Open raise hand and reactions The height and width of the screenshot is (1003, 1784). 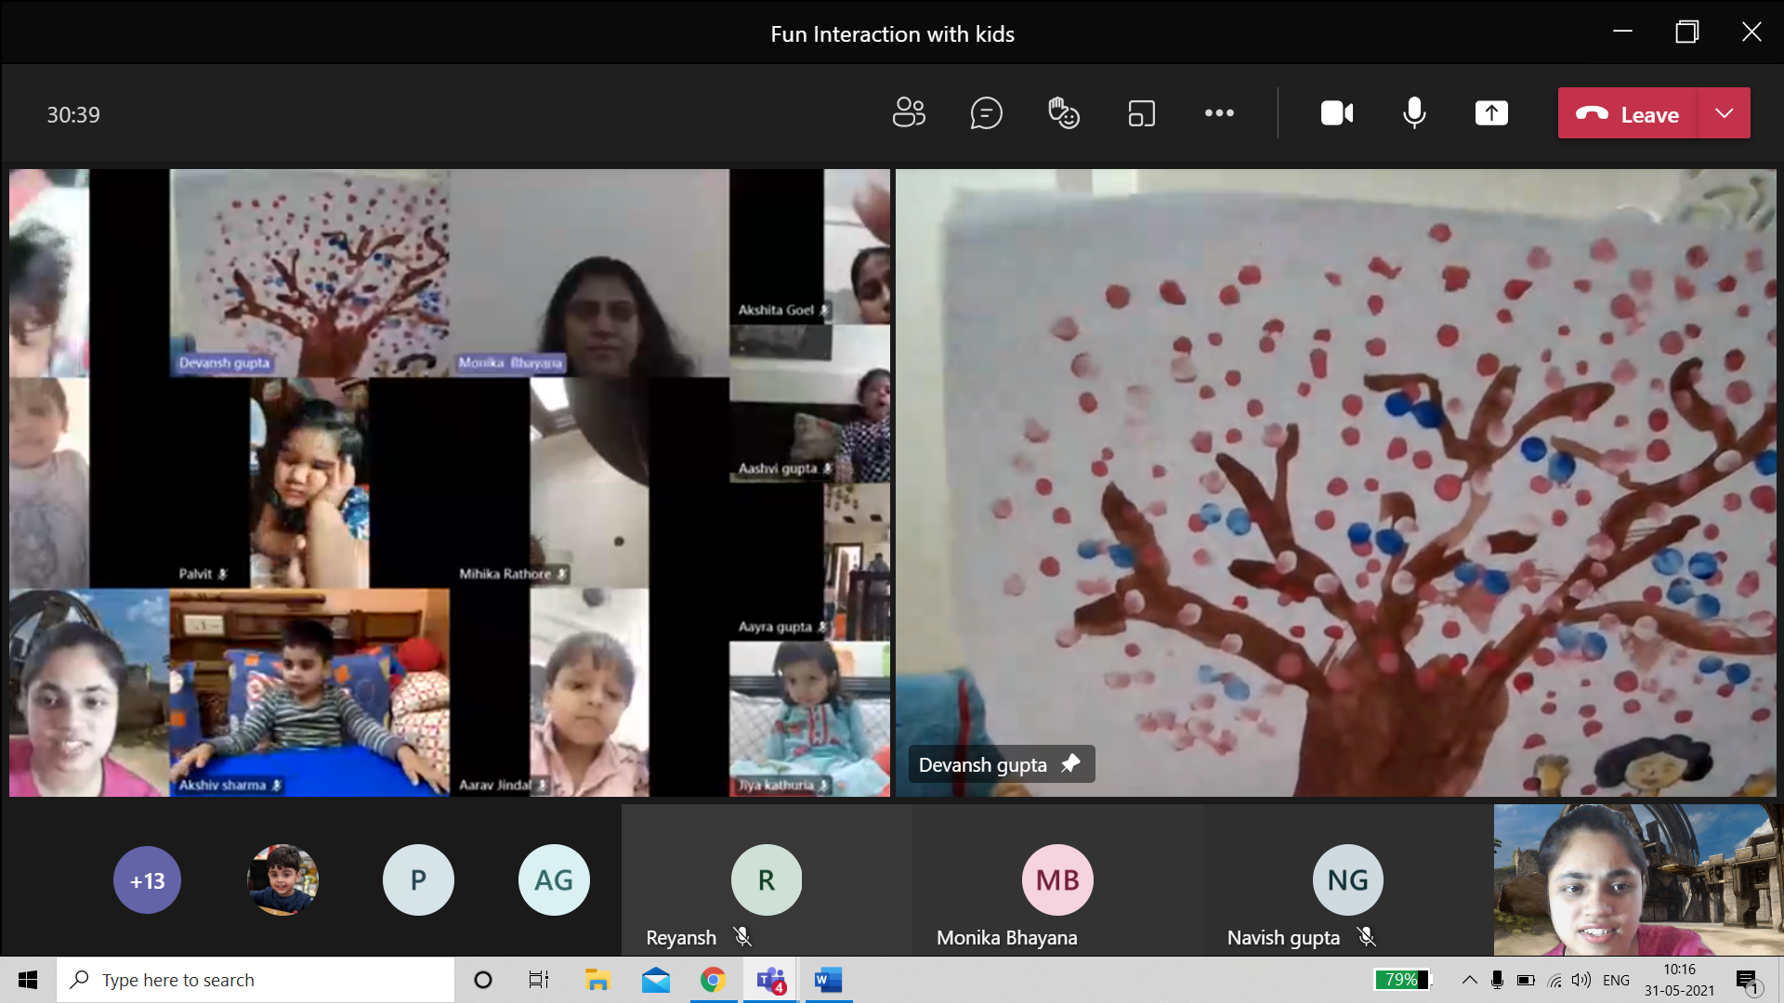(x=1064, y=113)
